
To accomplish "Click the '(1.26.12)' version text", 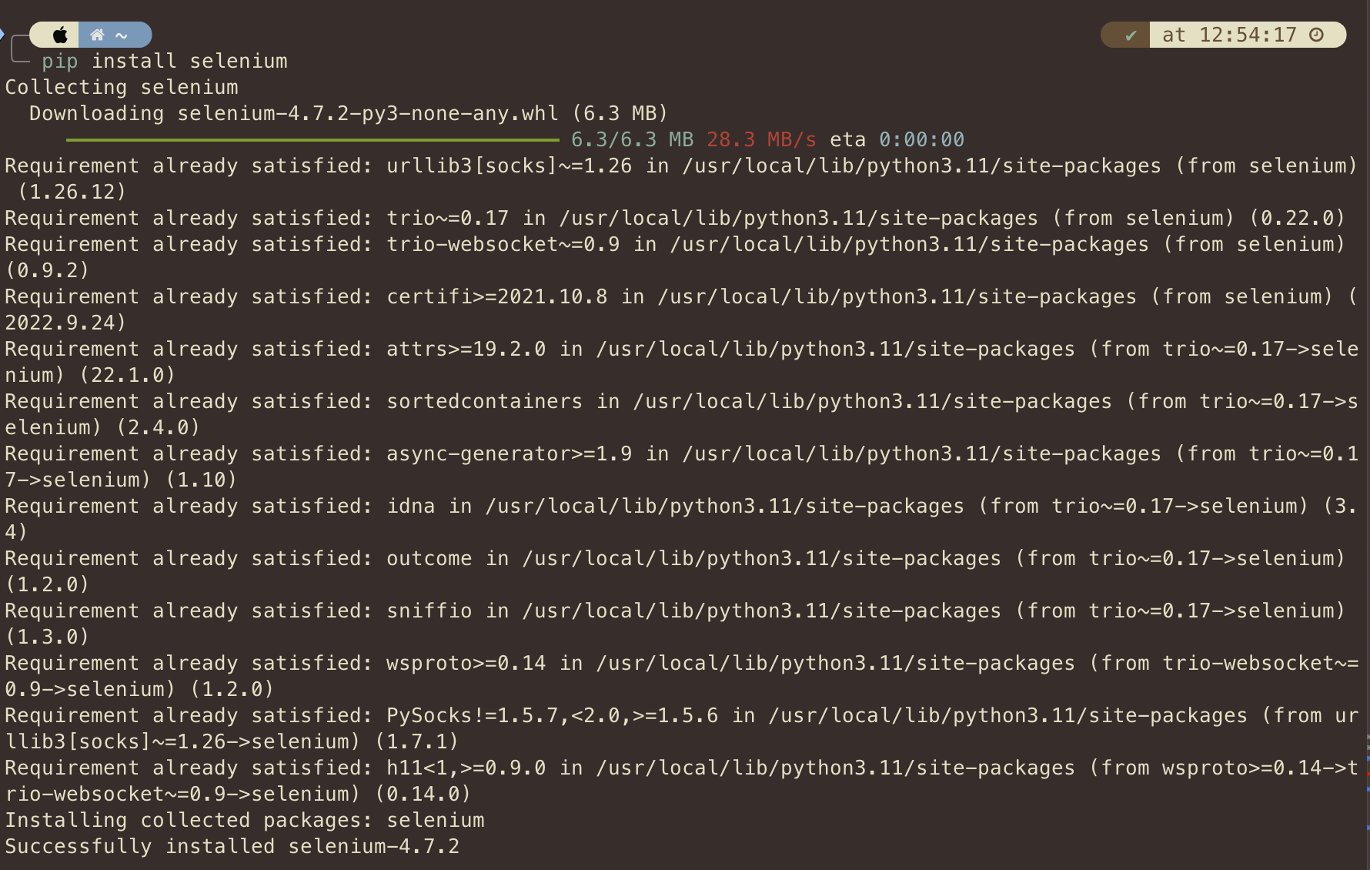I will click(72, 192).
